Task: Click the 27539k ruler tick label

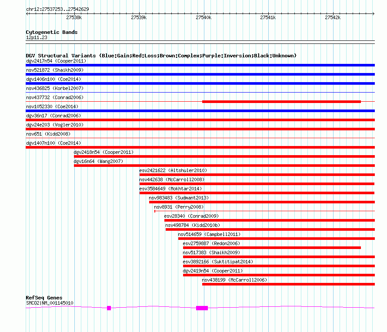Action: 139,17
